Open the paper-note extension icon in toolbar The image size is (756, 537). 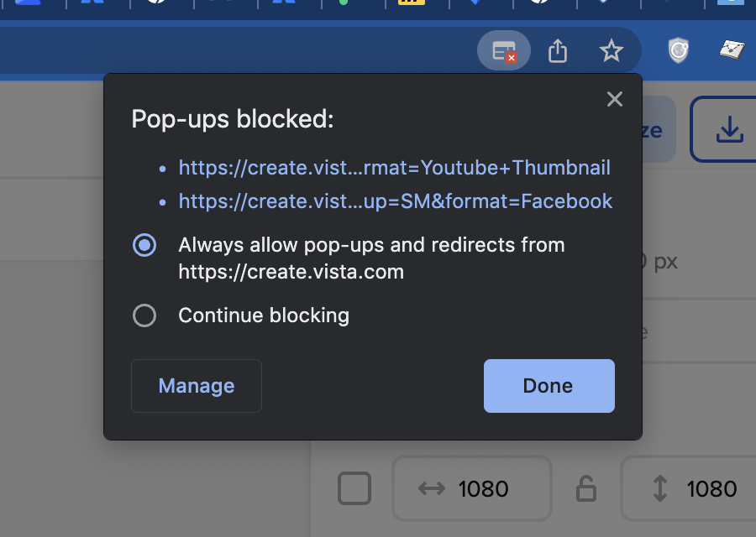(732, 50)
